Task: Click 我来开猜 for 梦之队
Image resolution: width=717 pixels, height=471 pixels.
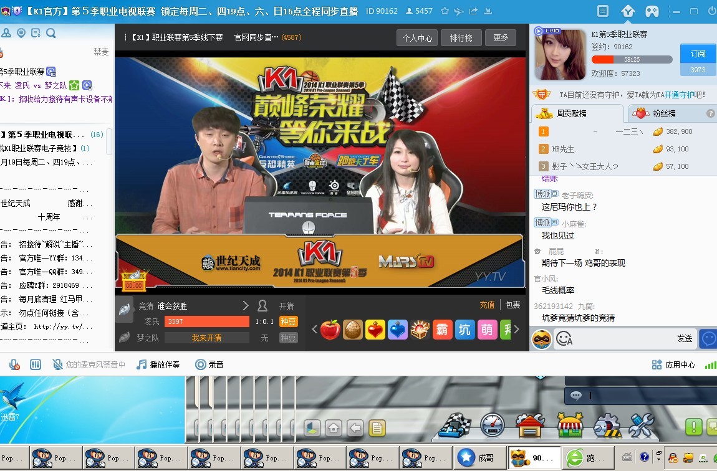Action: click(207, 338)
